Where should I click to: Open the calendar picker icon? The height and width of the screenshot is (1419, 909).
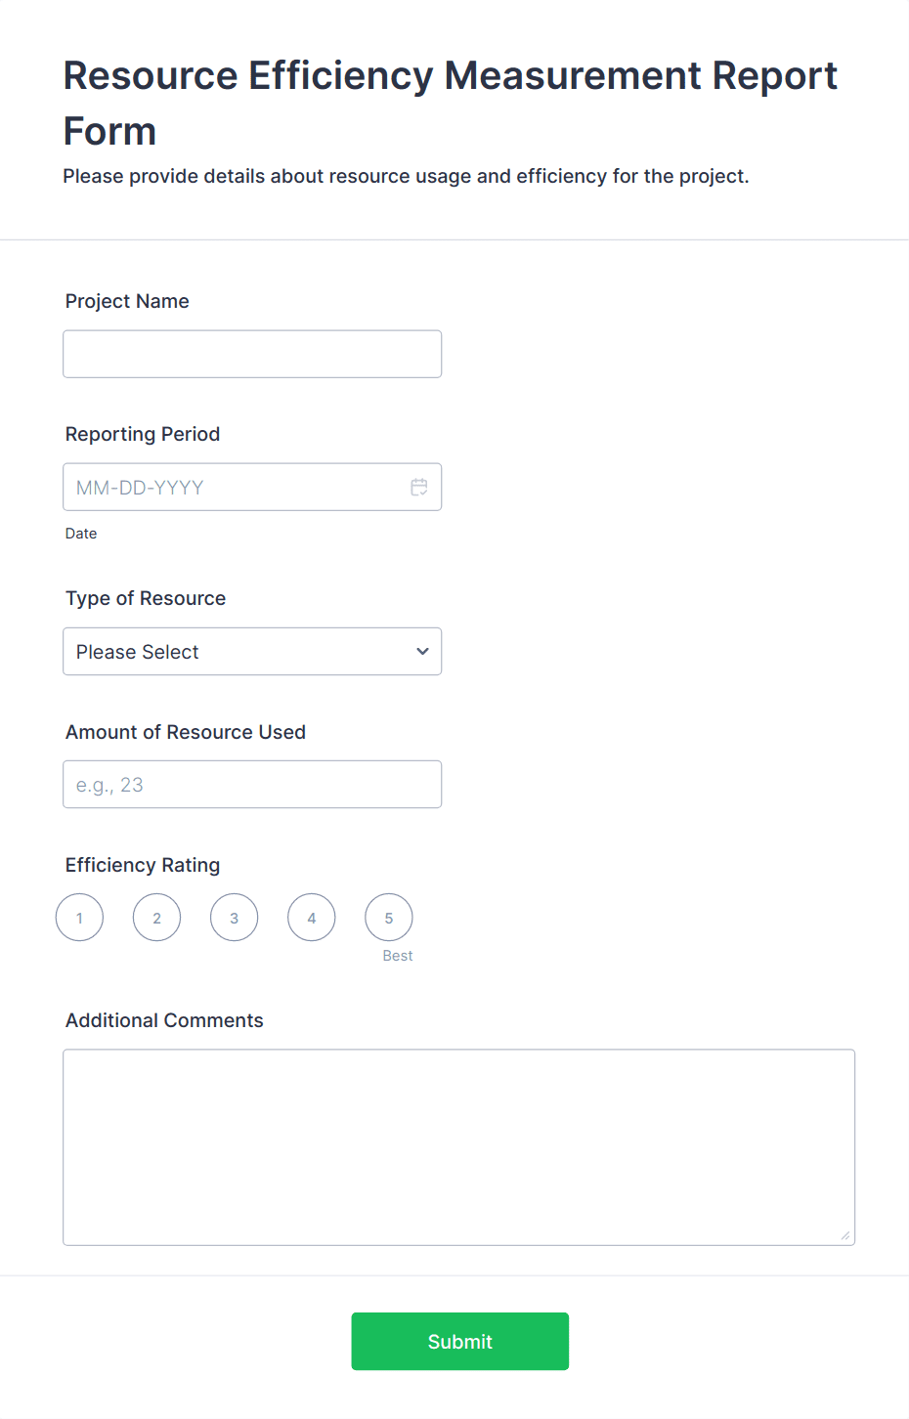419,487
